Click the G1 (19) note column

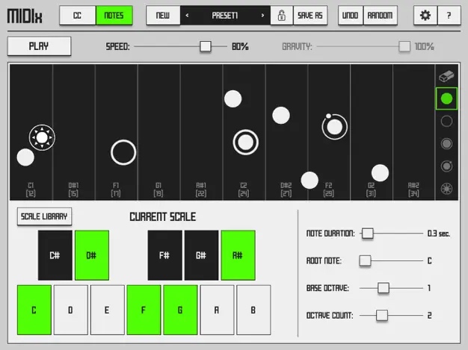[x=158, y=132]
